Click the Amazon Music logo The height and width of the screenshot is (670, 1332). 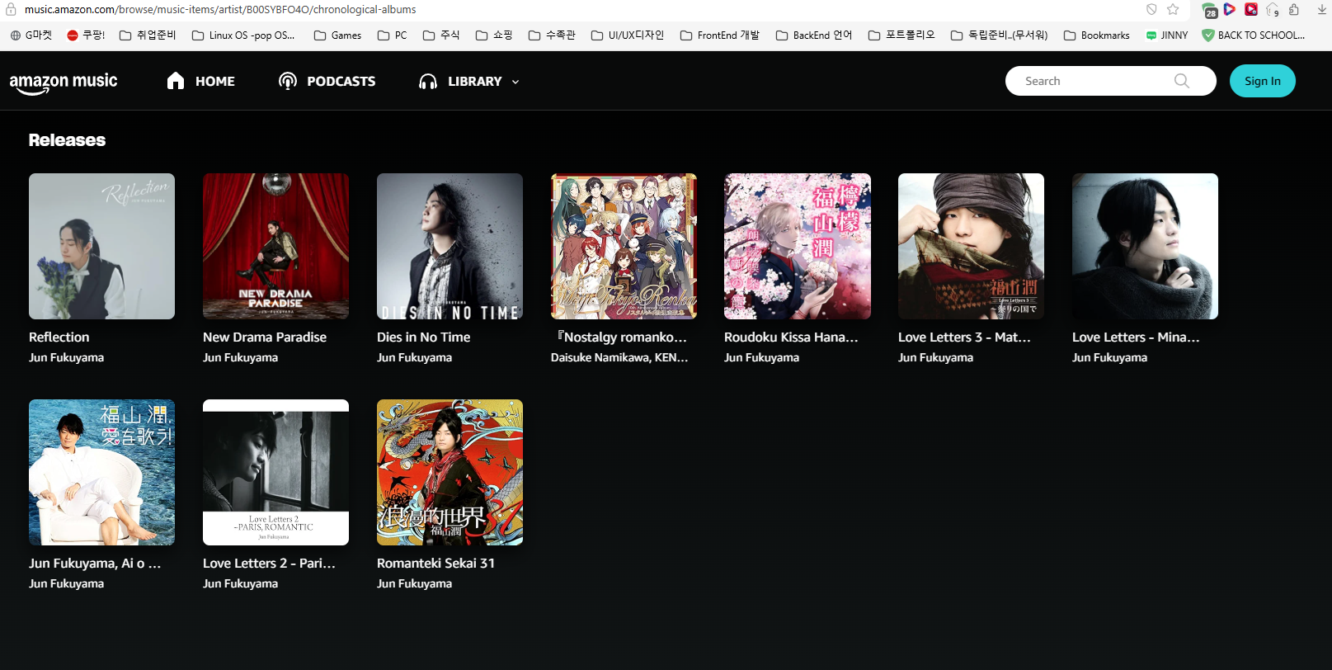64,82
